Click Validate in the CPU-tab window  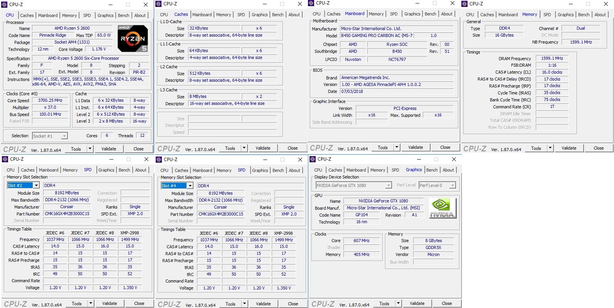click(x=109, y=149)
